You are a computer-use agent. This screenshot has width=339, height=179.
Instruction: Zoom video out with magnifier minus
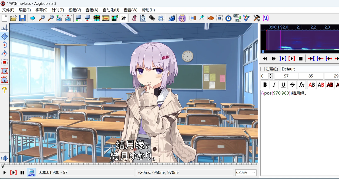click(x=51, y=18)
